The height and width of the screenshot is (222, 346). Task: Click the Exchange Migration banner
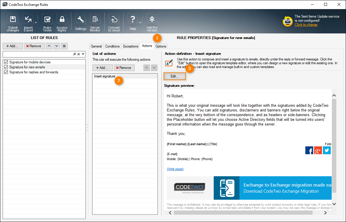click(273, 188)
